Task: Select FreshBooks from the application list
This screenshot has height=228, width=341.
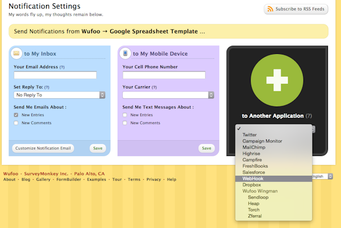Action: 273,166
